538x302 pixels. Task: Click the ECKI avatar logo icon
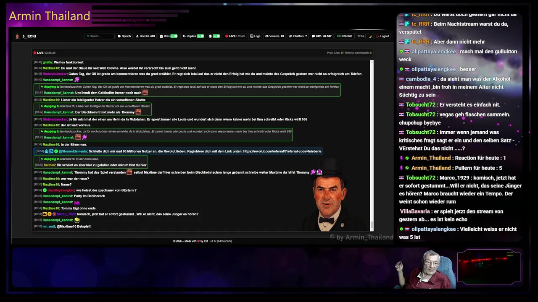point(17,36)
